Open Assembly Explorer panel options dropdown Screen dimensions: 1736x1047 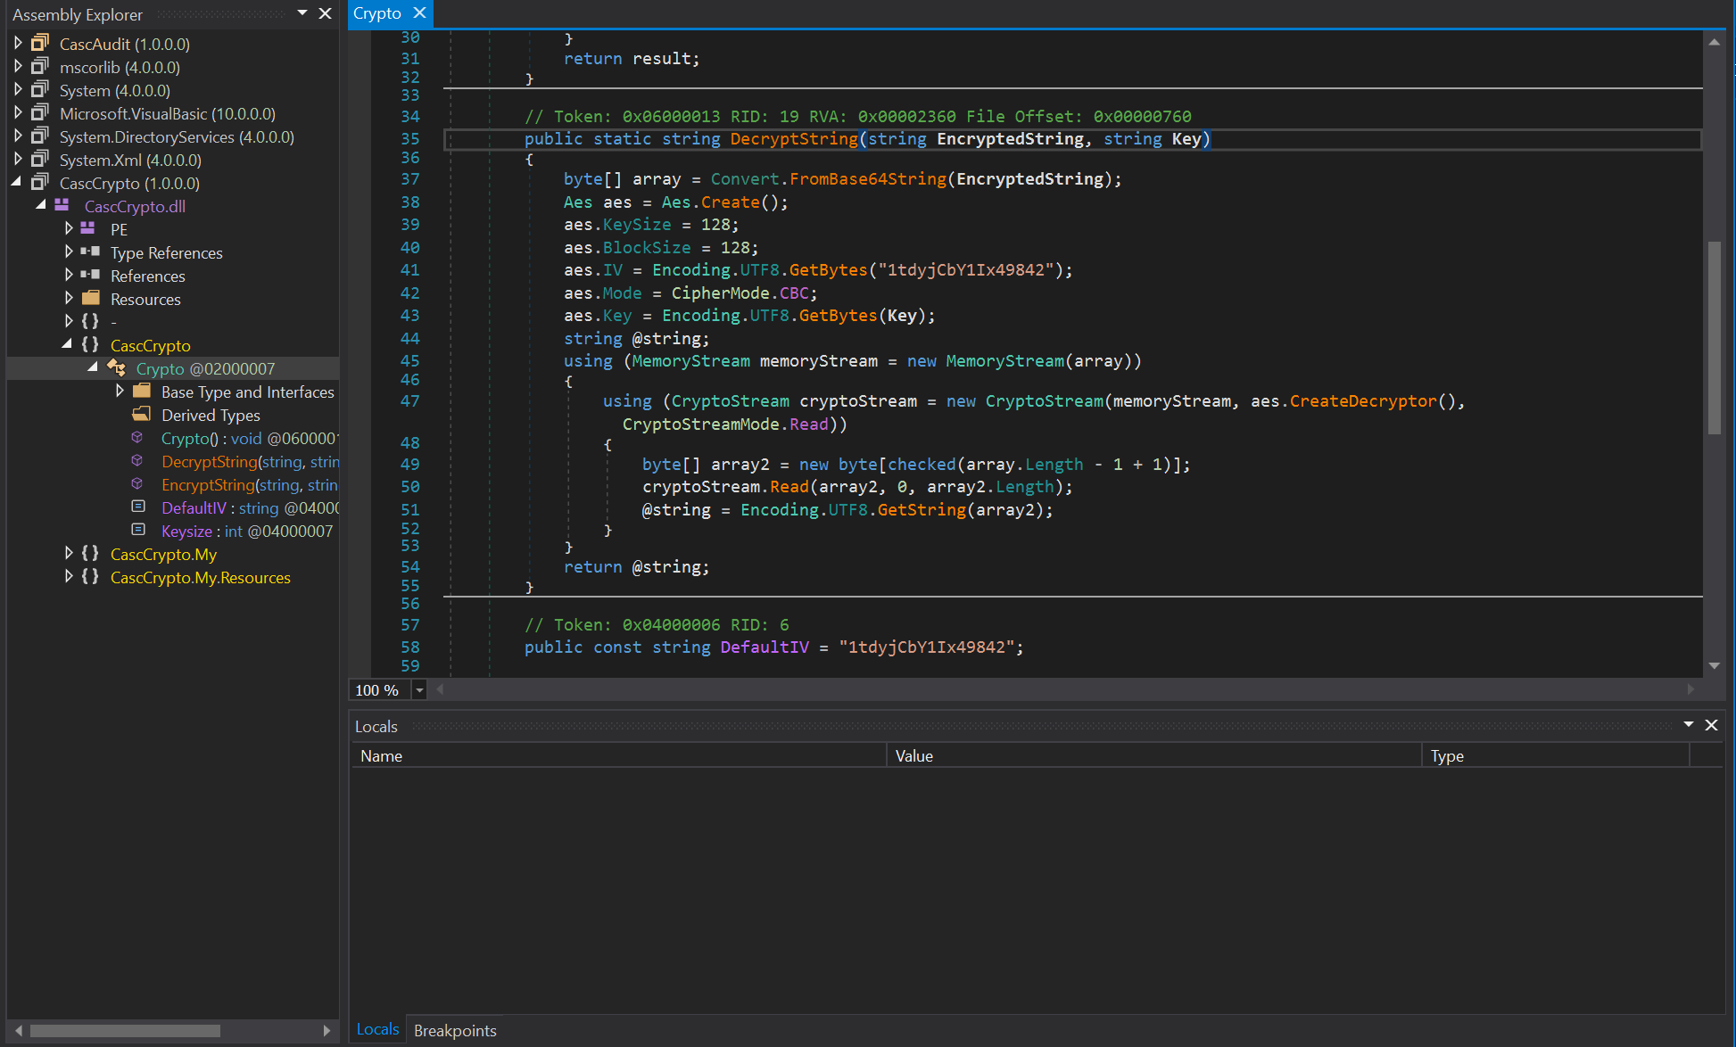pyautogui.click(x=302, y=13)
